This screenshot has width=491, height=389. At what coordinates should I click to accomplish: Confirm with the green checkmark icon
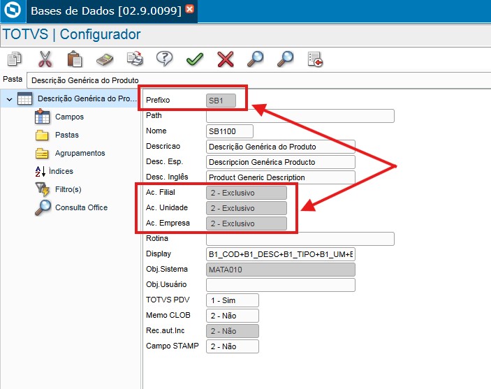pos(195,59)
